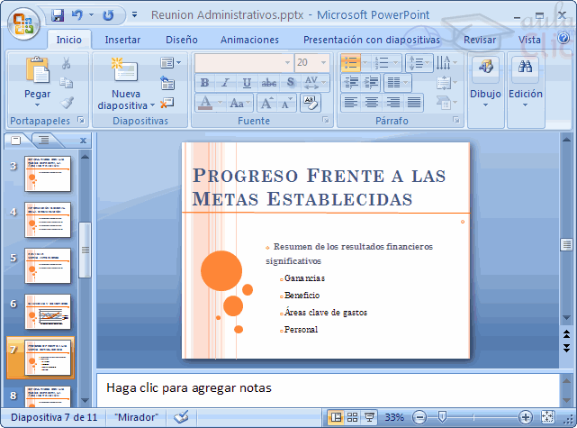The image size is (577, 428).
Task: Click the Office button logo
Action: (23, 24)
